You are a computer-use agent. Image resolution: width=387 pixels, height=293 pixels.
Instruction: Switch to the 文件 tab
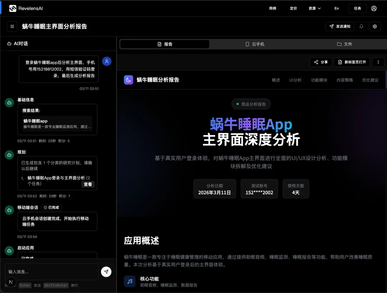(345, 44)
